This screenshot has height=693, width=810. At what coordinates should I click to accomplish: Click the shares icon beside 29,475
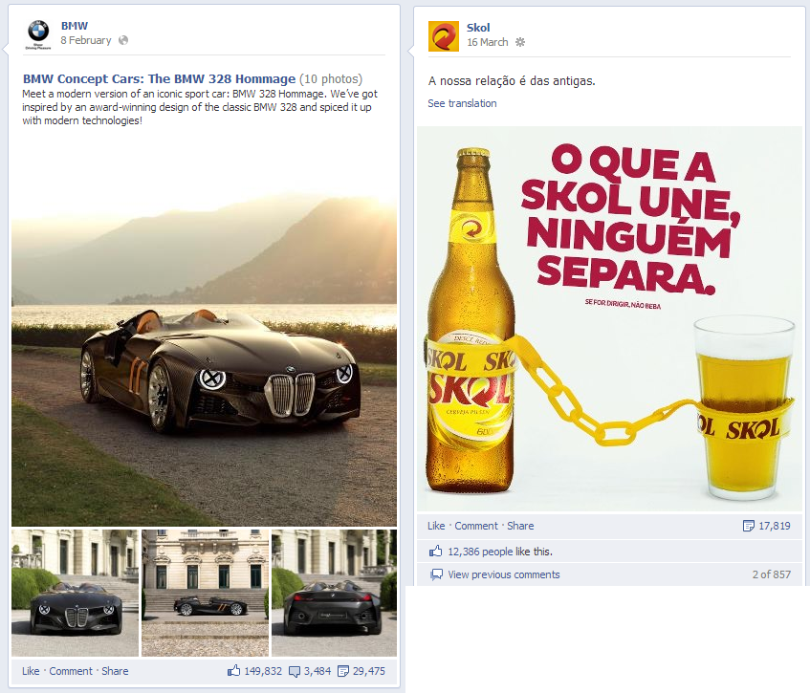(343, 671)
